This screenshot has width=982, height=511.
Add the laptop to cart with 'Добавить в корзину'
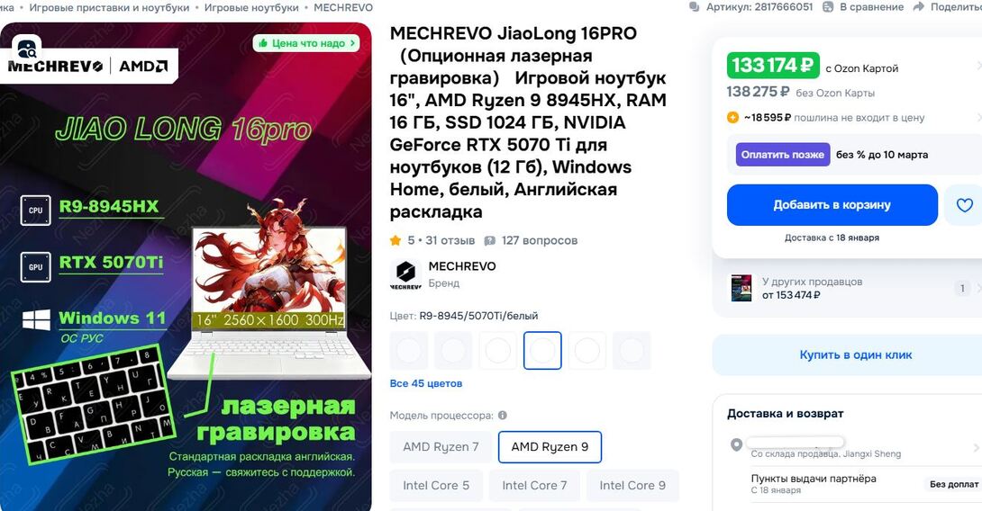(x=832, y=205)
